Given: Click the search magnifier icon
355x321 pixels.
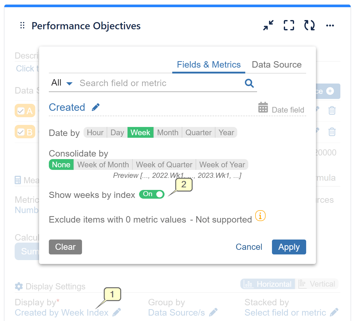Looking at the screenshot, I should (x=249, y=83).
